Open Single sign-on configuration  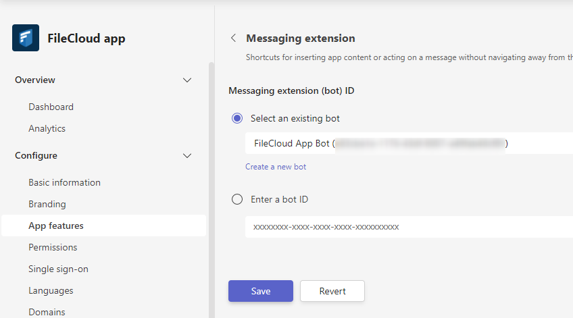pos(58,269)
